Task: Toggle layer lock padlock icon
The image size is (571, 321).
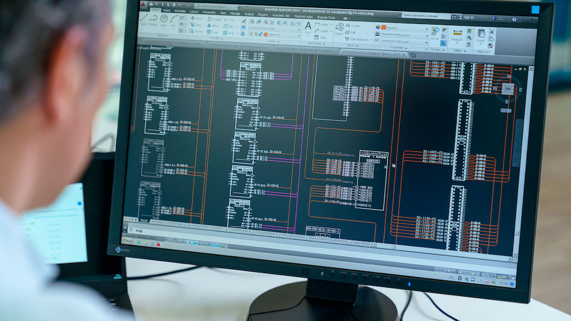Action: coord(260,34)
